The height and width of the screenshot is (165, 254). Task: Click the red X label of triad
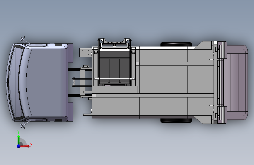[31, 145]
